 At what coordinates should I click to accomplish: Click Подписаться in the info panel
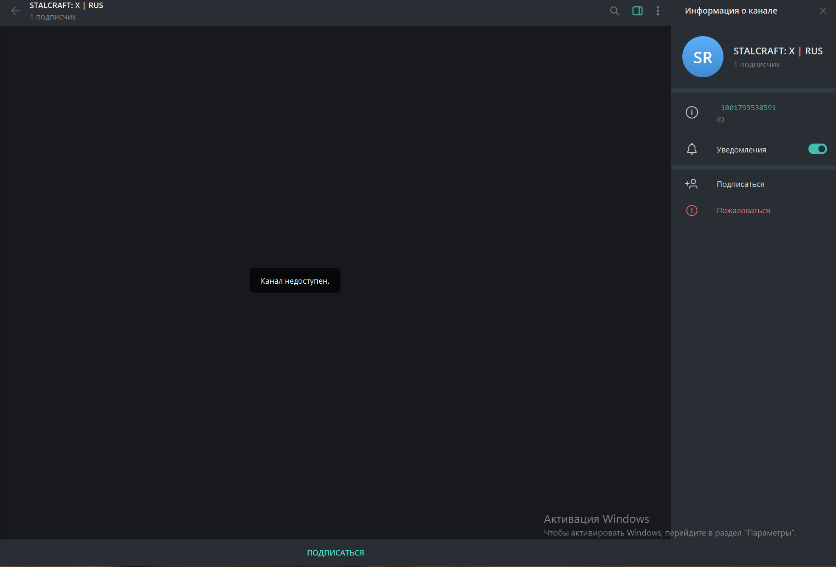tap(740, 184)
